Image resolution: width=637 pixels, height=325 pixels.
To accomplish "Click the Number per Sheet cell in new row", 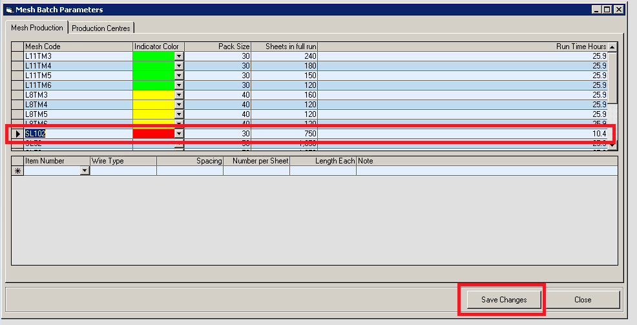I will (x=256, y=171).
